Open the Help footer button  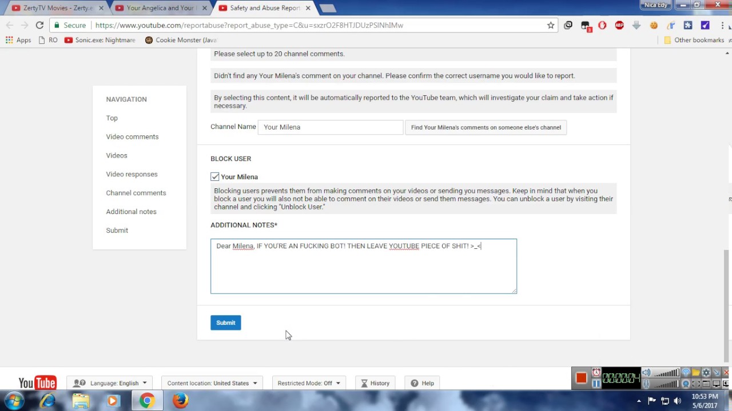423,383
